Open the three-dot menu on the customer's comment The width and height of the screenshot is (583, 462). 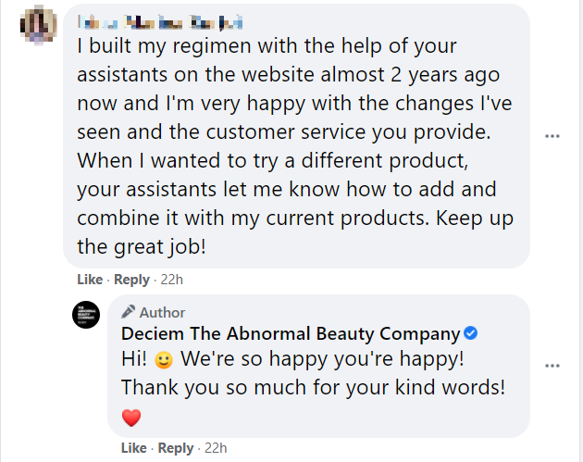pyautogui.click(x=552, y=136)
